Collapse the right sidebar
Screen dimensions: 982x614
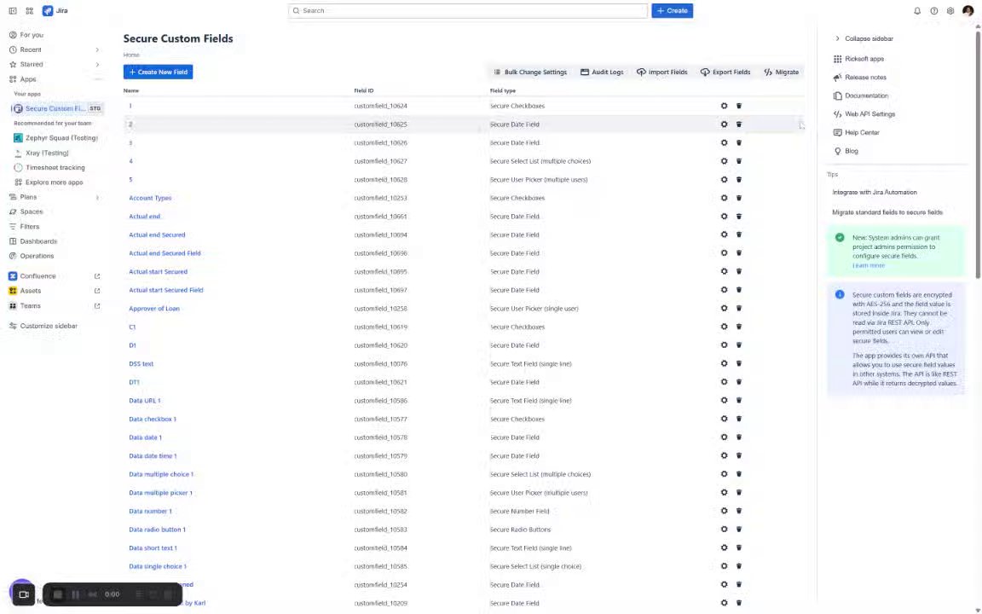(863, 39)
